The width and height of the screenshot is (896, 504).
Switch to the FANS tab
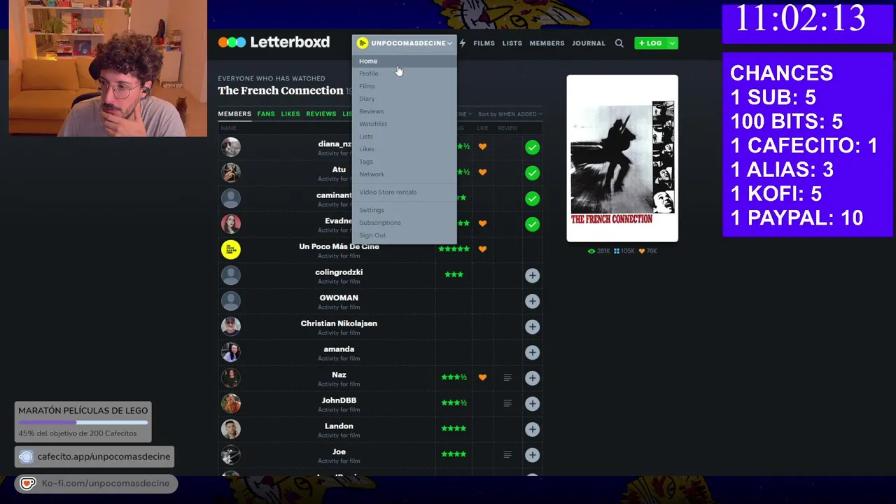(x=266, y=113)
